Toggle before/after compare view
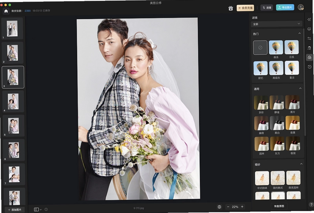The image size is (314, 213). pyautogui.click(x=219, y=207)
